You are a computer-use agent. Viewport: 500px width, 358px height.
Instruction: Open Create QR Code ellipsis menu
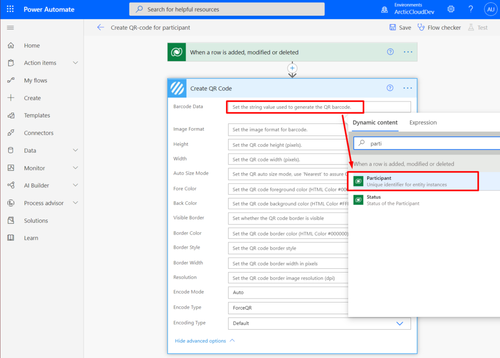(x=408, y=88)
